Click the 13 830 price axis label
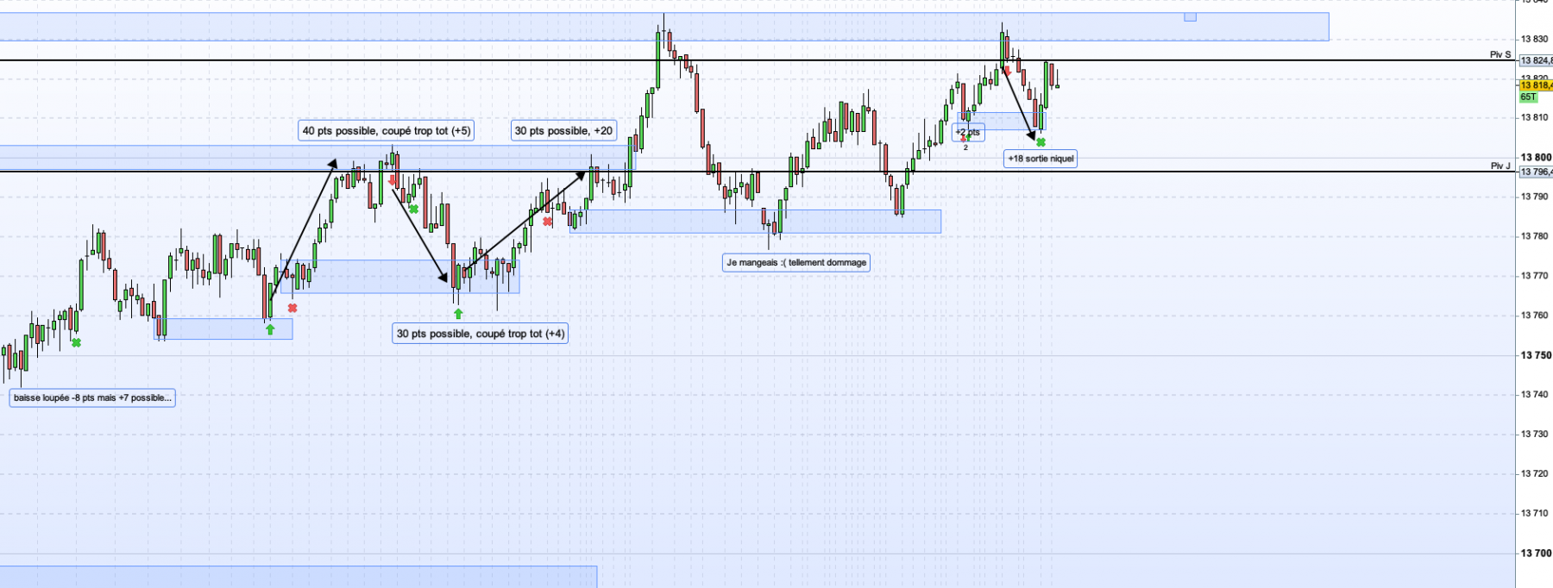This screenshot has width=1553, height=588. (1534, 39)
